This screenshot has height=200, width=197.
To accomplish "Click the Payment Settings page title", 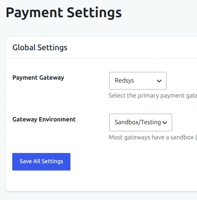I will tap(63, 13).
